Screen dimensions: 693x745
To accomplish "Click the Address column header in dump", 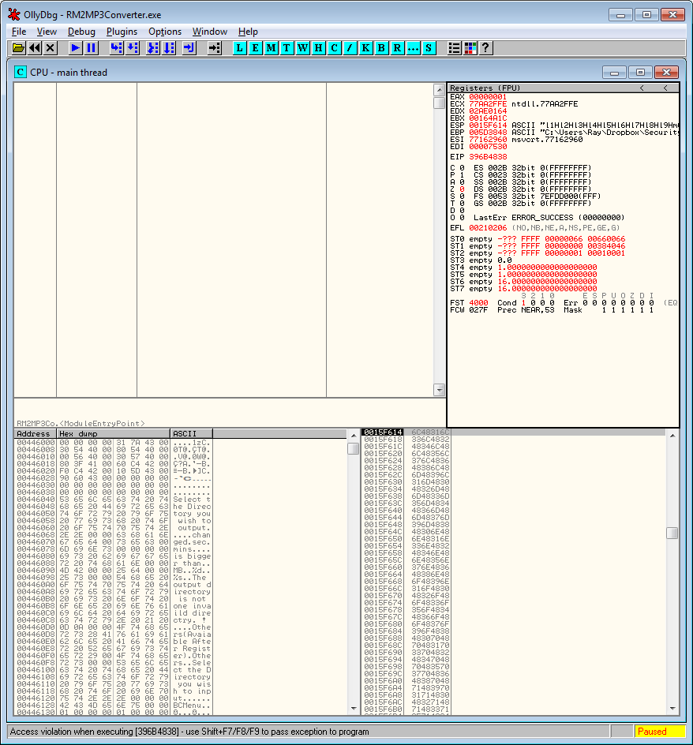I will 34,434.
